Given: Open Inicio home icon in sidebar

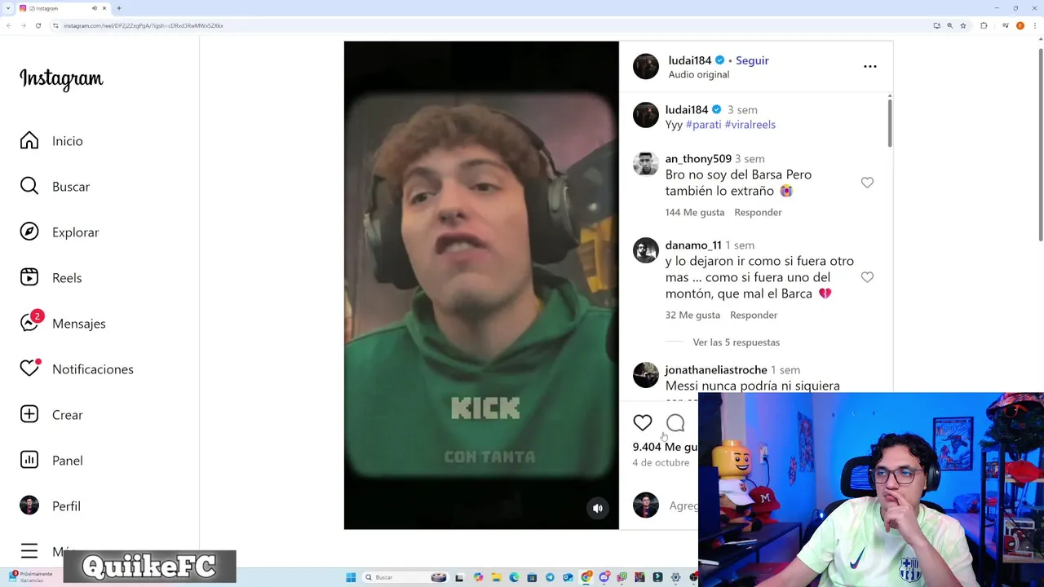Looking at the screenshot, I should point(29,141).
